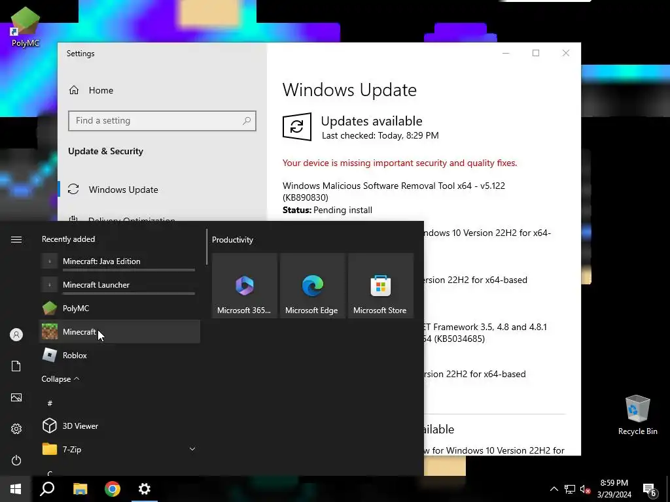Click Update & Security heading
Viewport: 670px width, 502px height.
(x=105, y=151)
